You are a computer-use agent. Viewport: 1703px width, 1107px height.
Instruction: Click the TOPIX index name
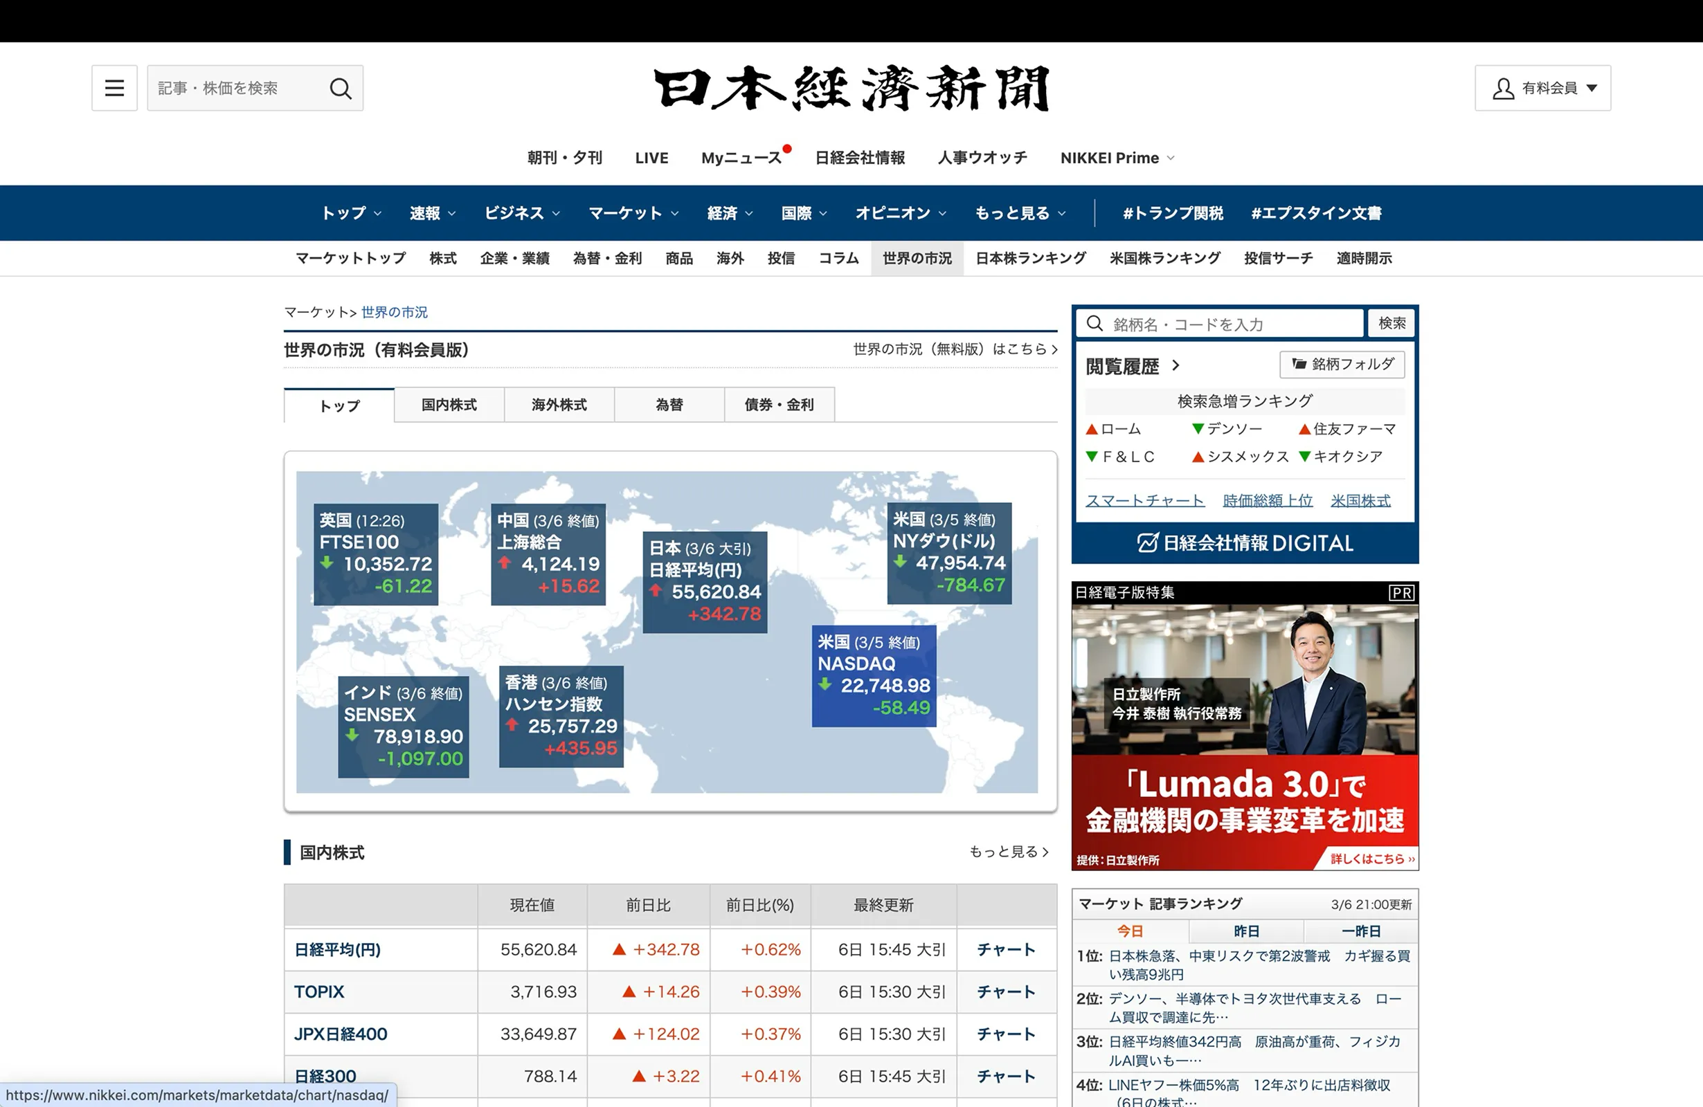[319, 992]
